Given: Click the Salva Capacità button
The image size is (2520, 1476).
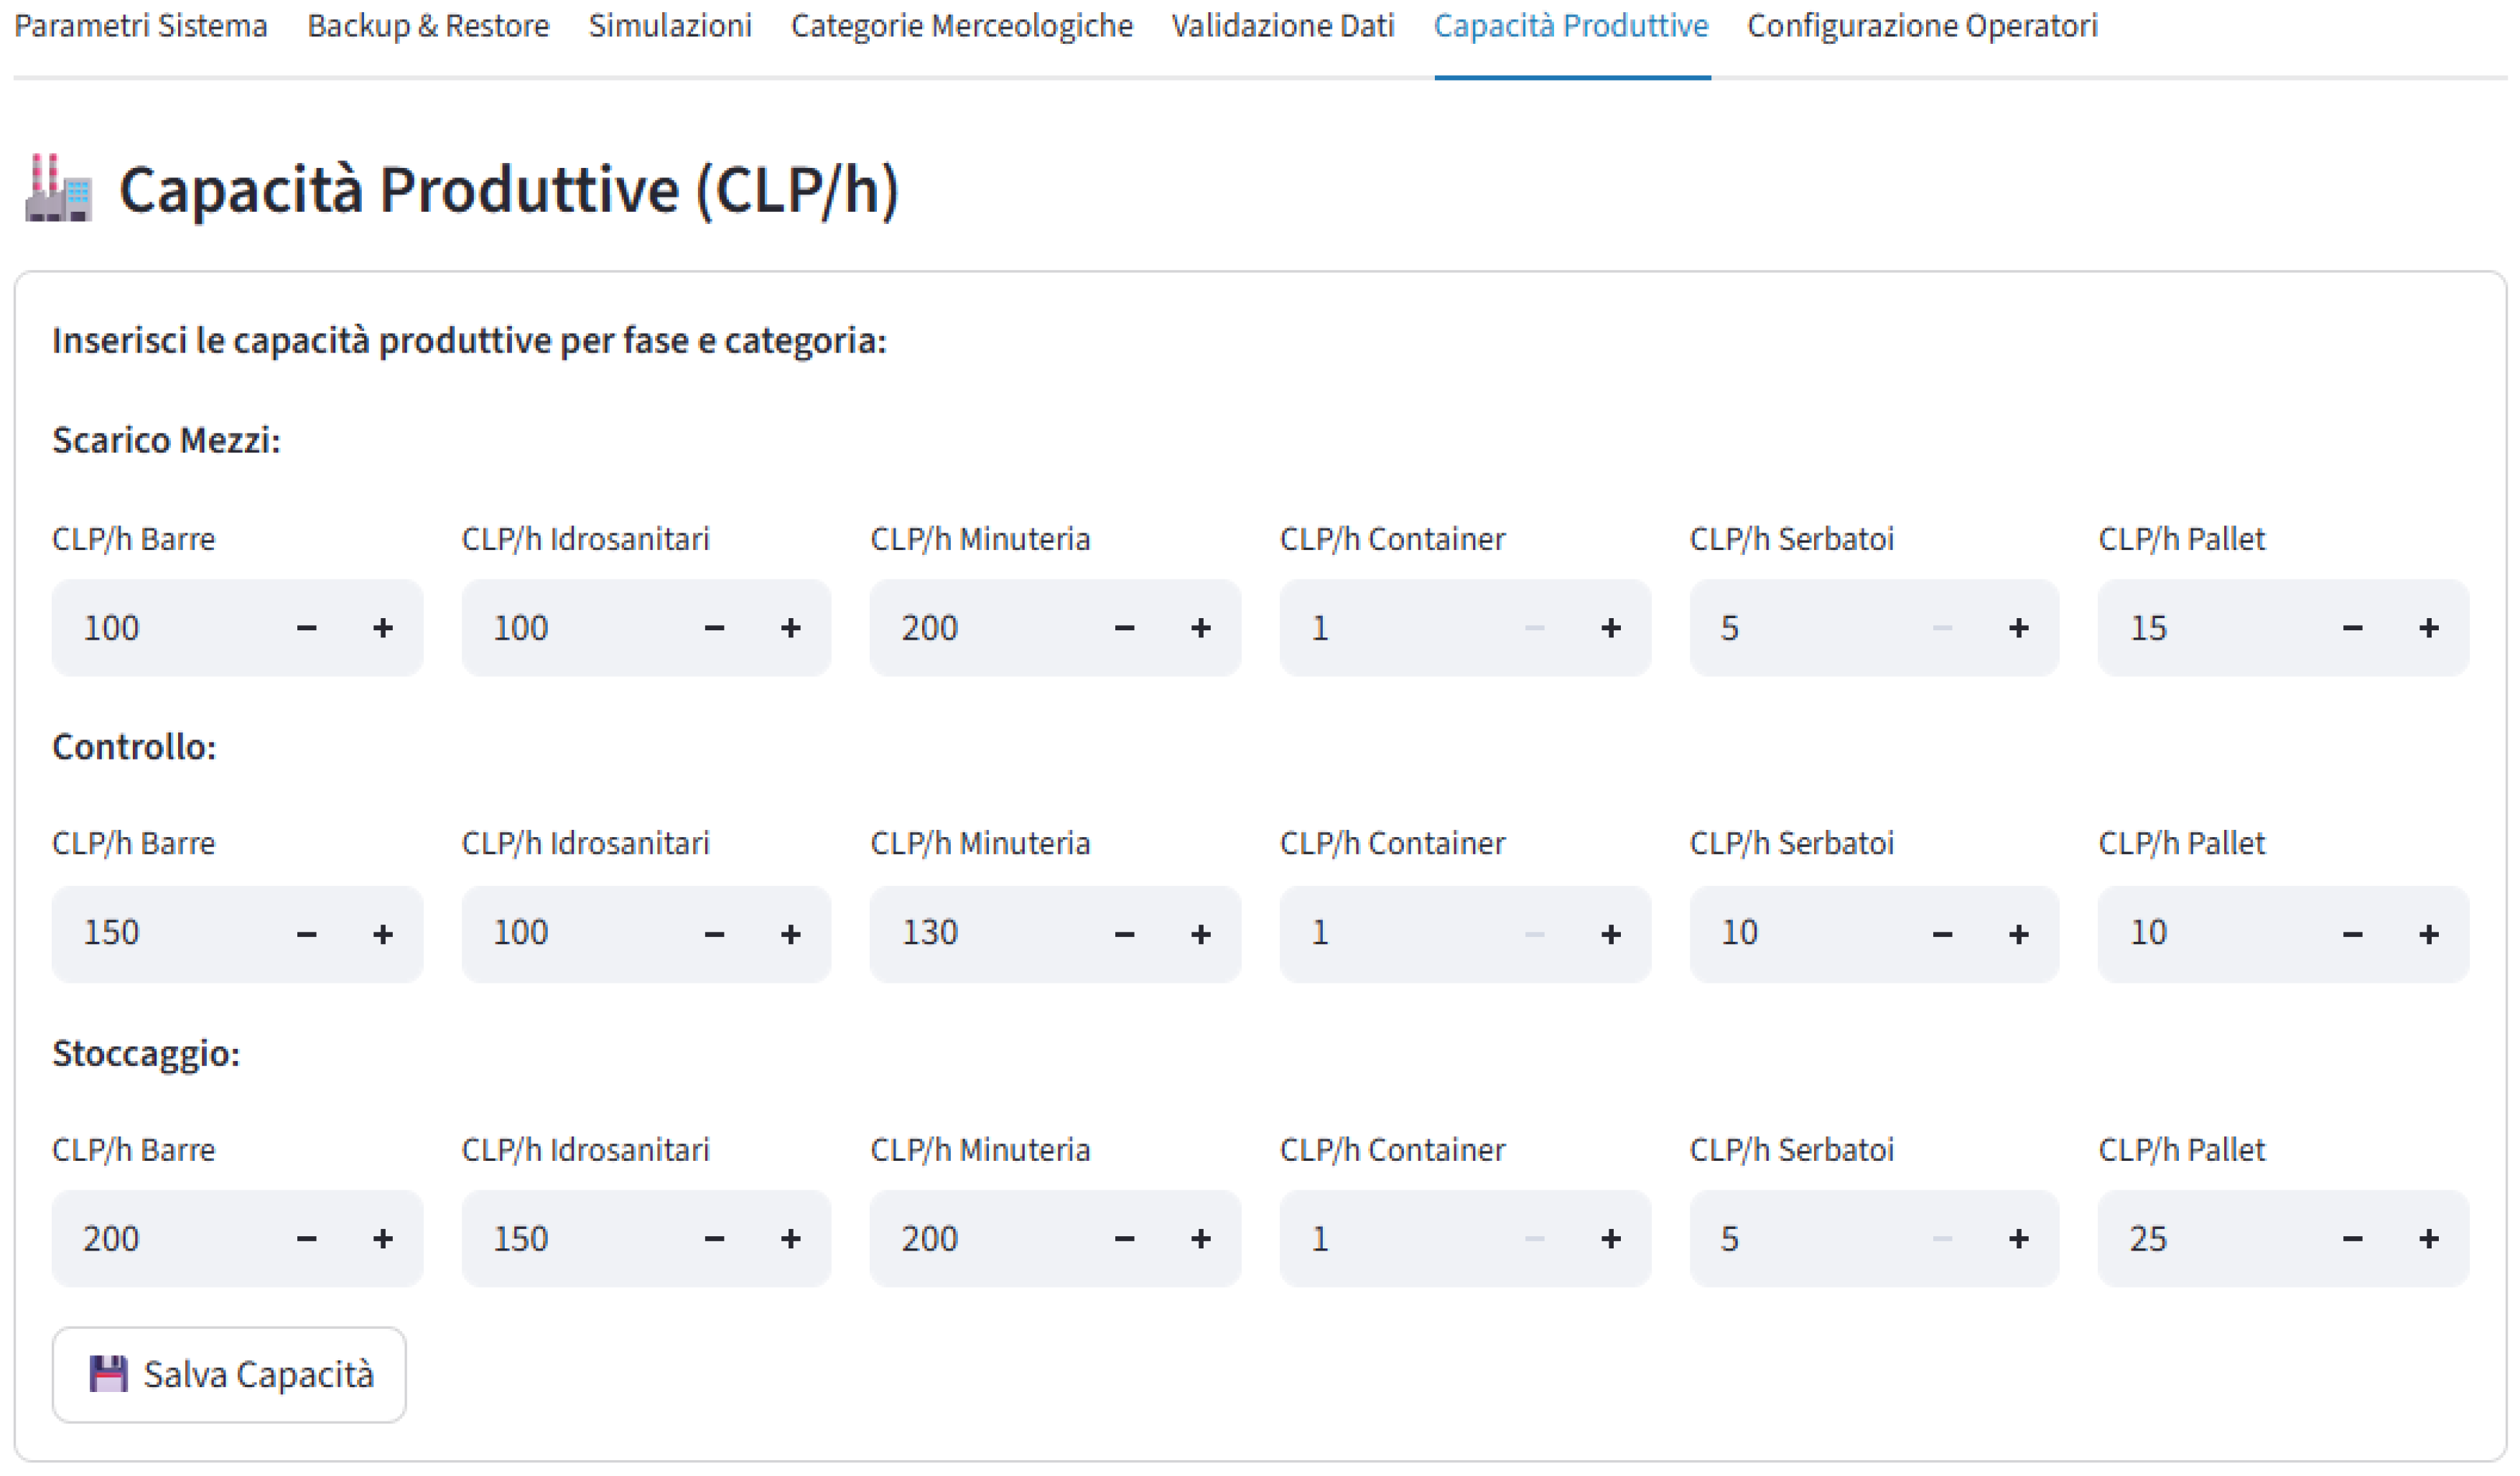Looking at the screenshot, I should [229, 1375].
